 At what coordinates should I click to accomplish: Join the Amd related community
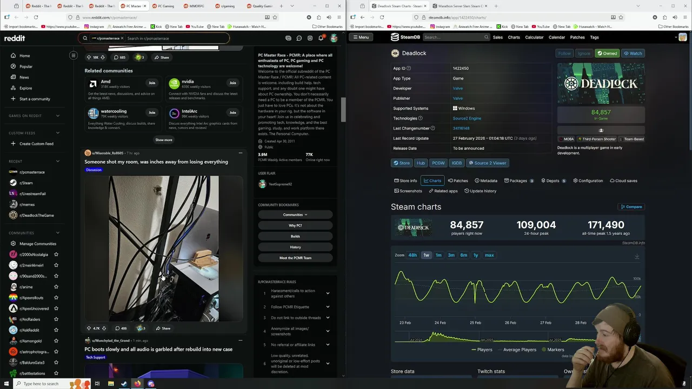[x=152, y=83]
